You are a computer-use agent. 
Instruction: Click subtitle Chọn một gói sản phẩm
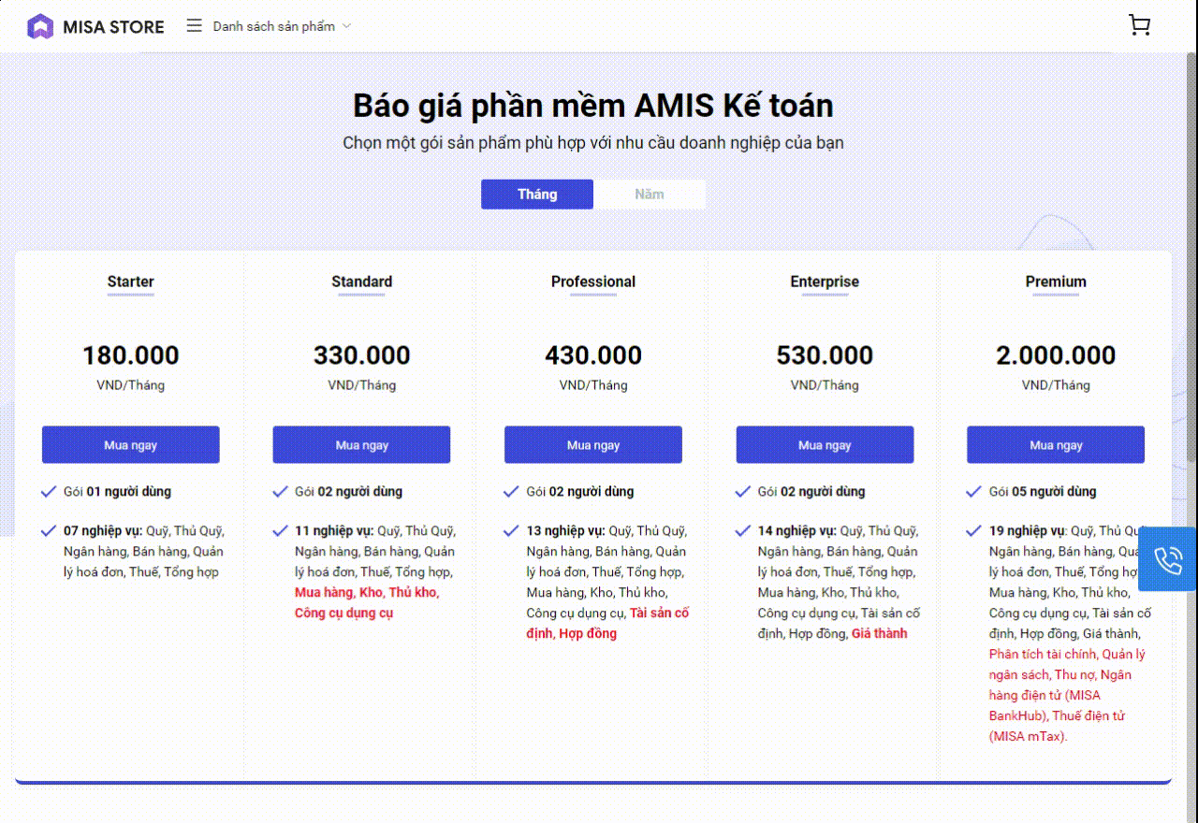(x=593, y=143)
